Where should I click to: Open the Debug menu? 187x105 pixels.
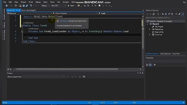pyautogui.click(x=38, y=2)
